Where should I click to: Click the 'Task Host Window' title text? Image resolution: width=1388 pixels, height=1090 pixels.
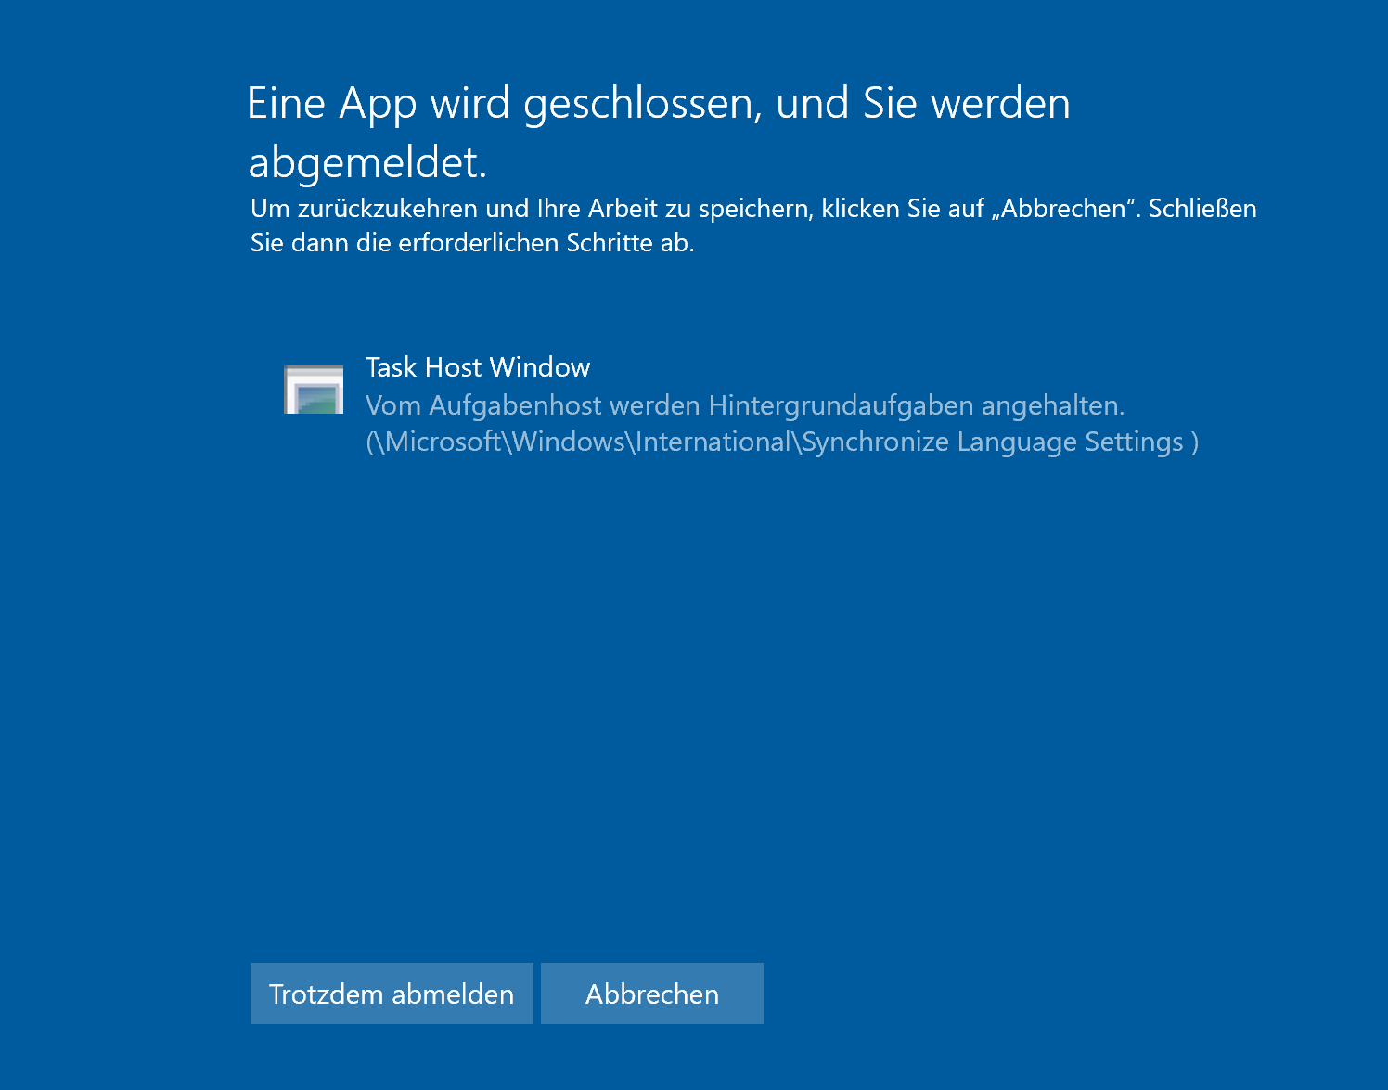(478, 367)
